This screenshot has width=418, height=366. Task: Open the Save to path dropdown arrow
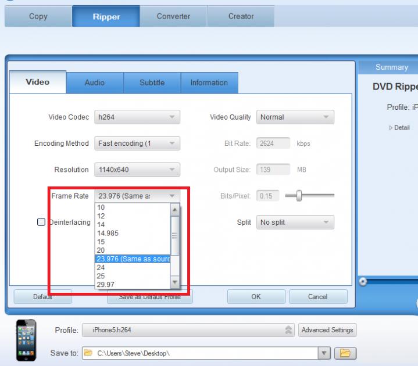[324, 353]
